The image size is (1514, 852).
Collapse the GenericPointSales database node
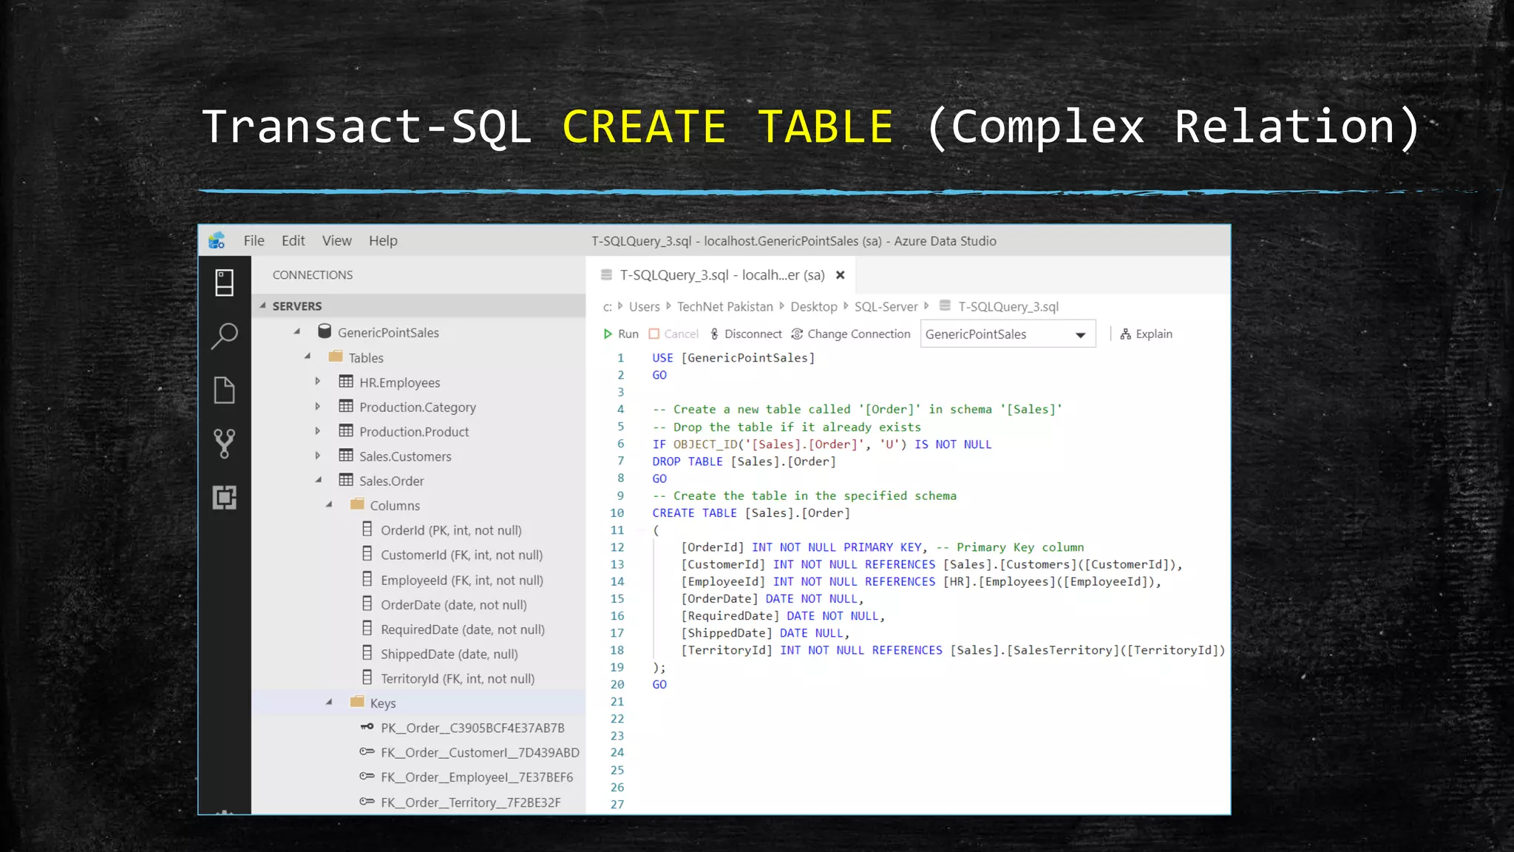297,332
